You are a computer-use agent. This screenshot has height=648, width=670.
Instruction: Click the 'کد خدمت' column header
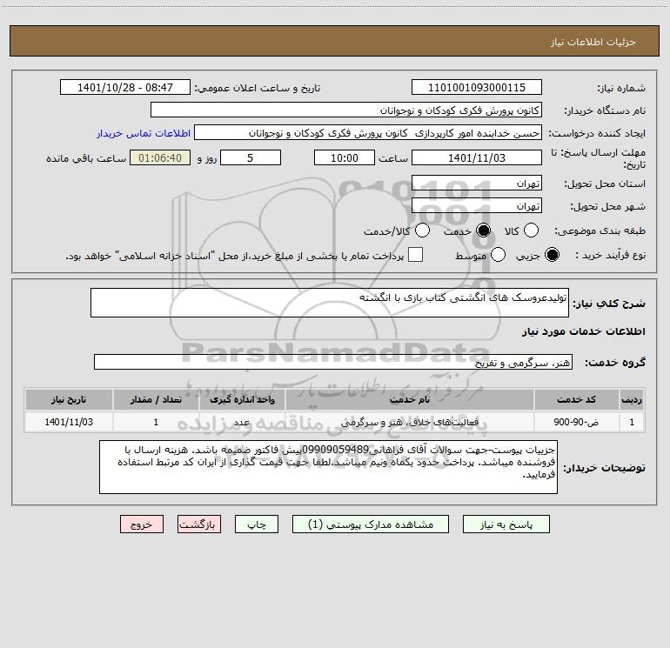pos(576,399)
